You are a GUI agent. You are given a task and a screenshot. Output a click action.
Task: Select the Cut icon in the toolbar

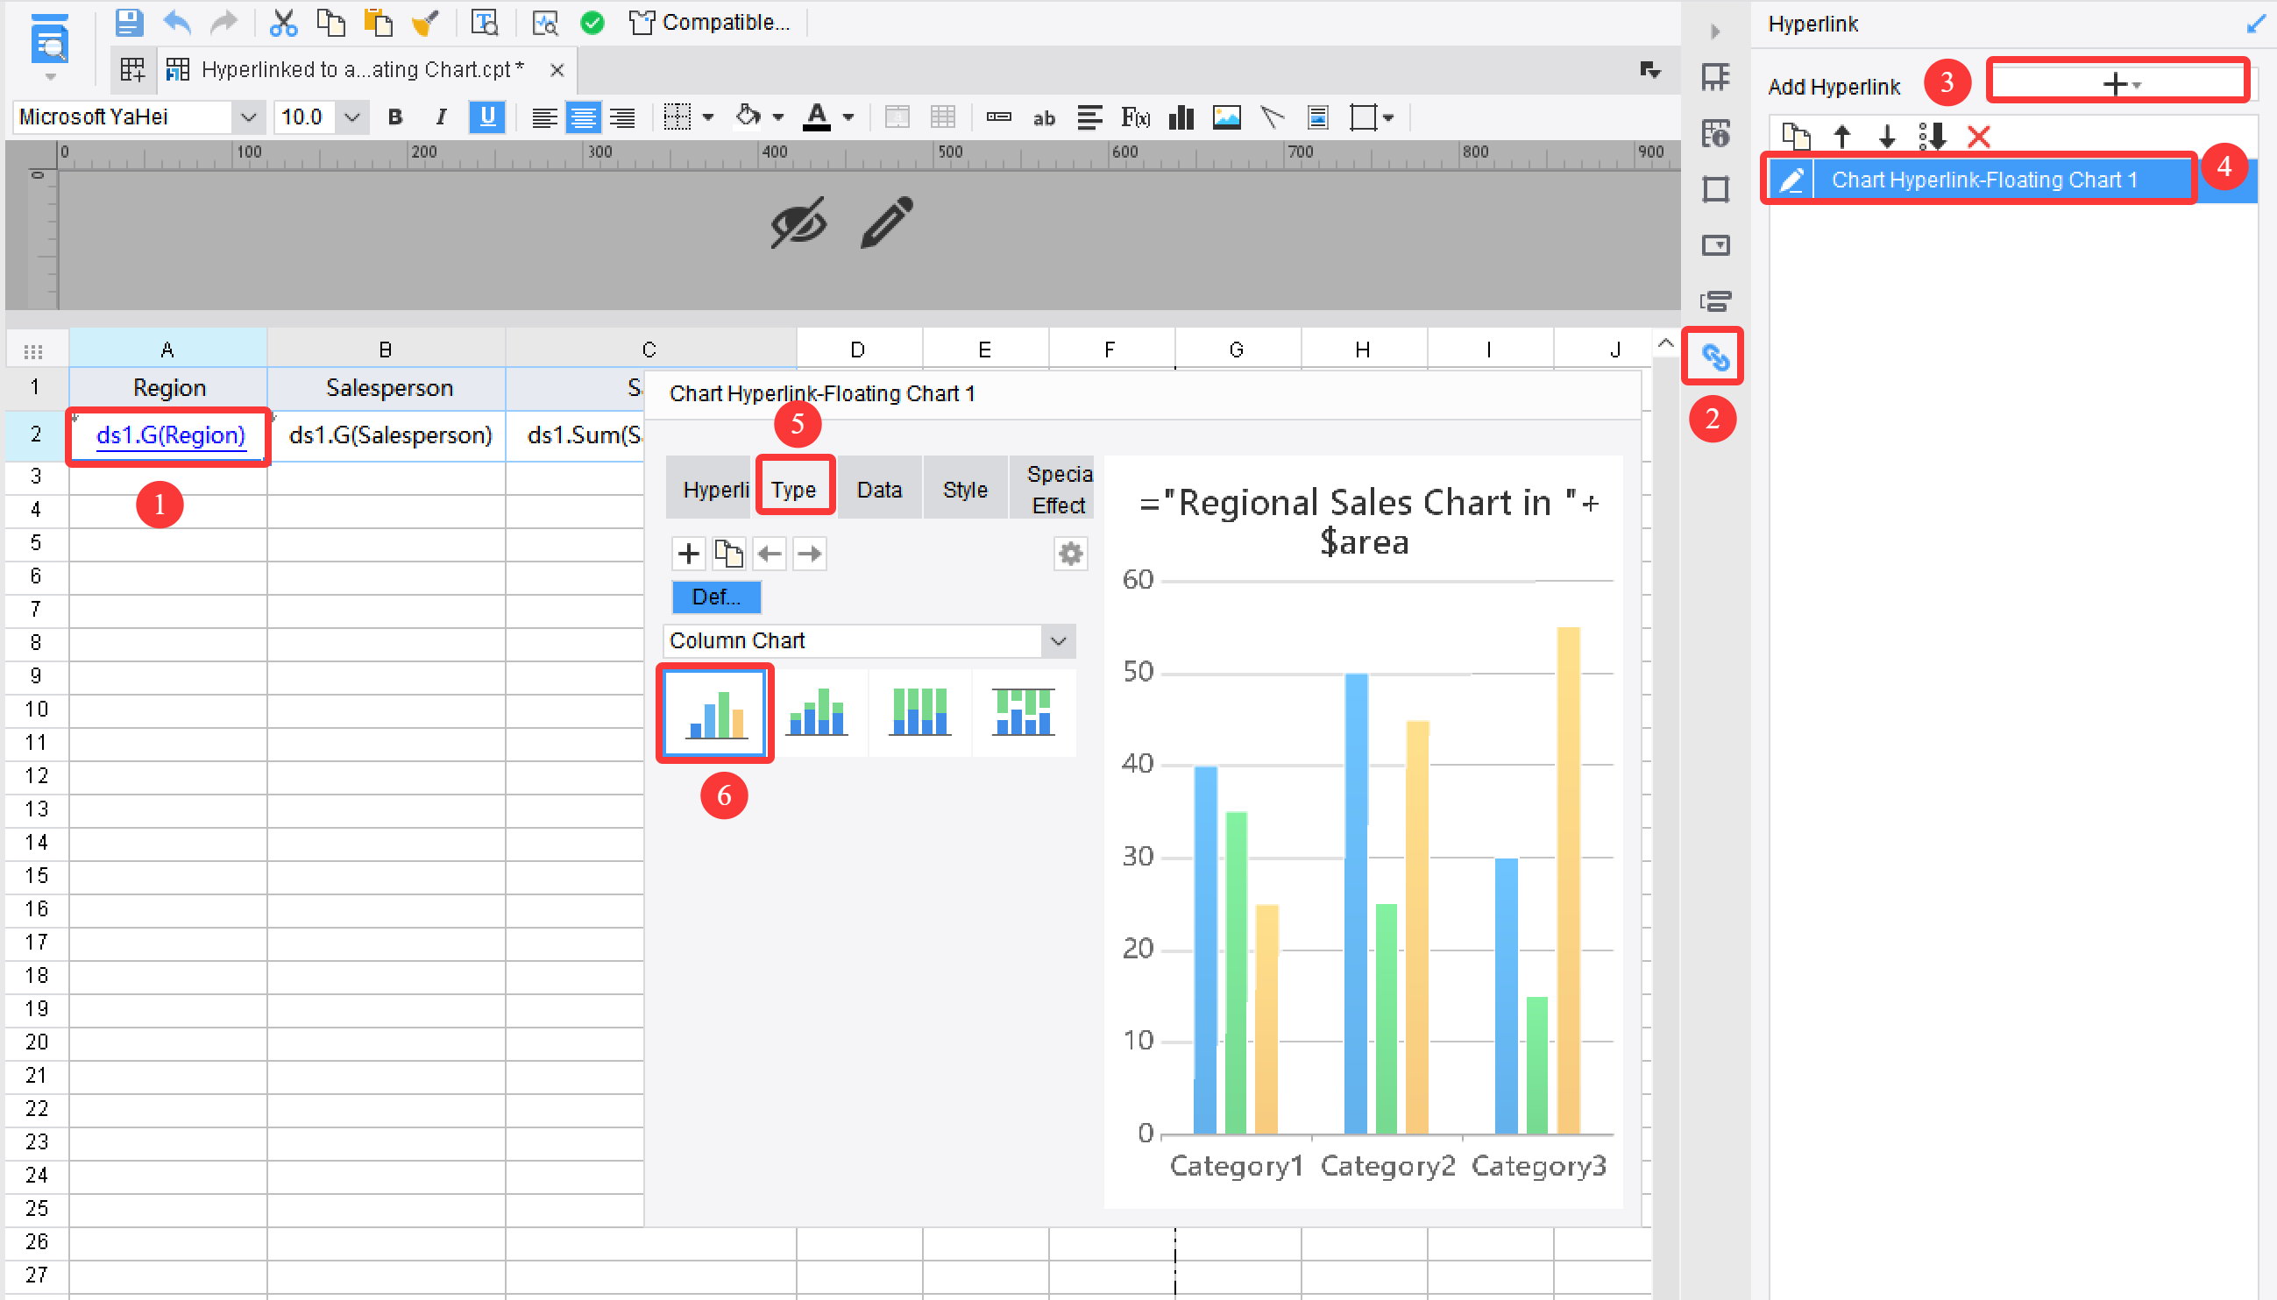pos(284,22)
